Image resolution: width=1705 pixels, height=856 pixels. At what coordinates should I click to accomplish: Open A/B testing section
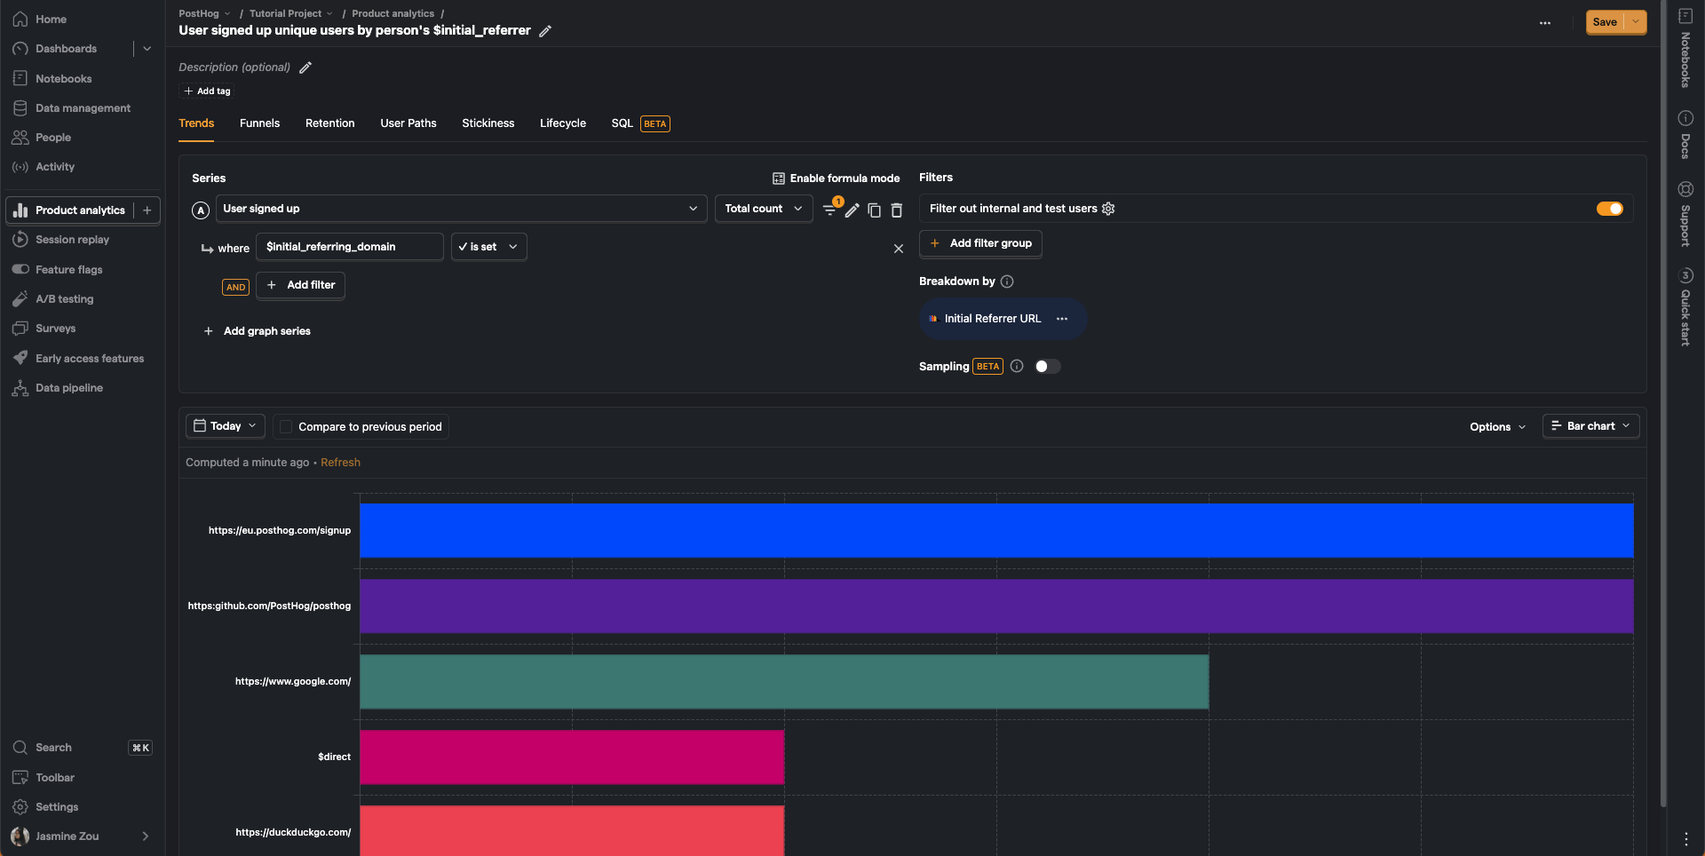pyautogui.click(x=64, y=298)
